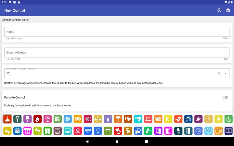Choose the orange mushroom lamp icon
This screenshot has height=146, width=234.
click(x=118, y=119)
